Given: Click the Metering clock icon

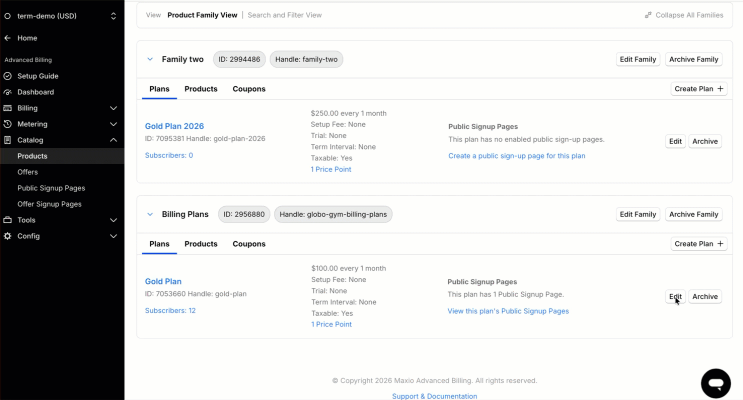Looking at the screenshot, I should tap(7, 124).
